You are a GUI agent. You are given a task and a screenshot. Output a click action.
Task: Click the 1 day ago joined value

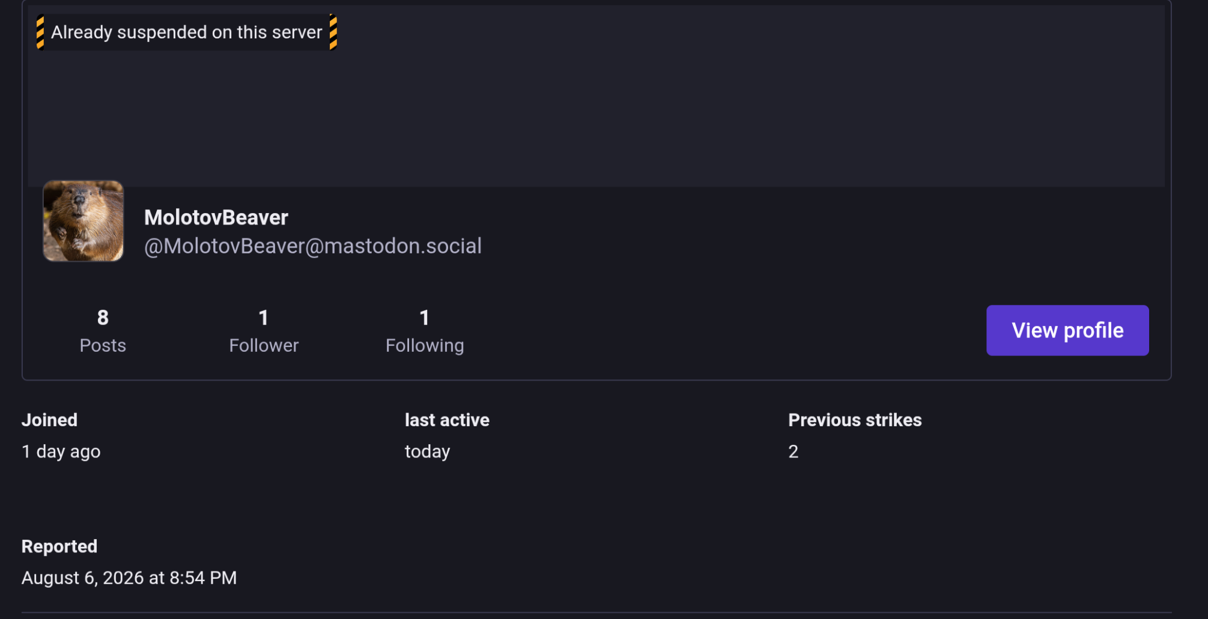pos(61,451)
